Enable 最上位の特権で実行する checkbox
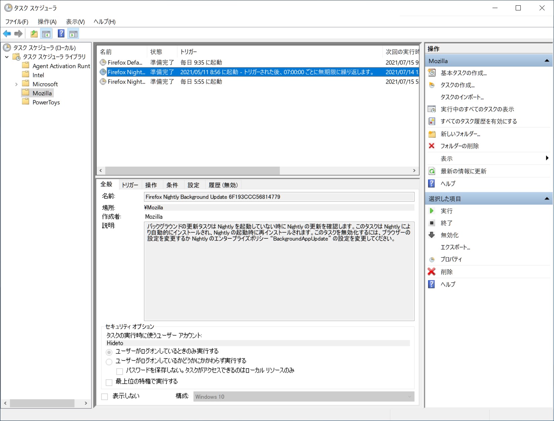 (x=109, y=382)
